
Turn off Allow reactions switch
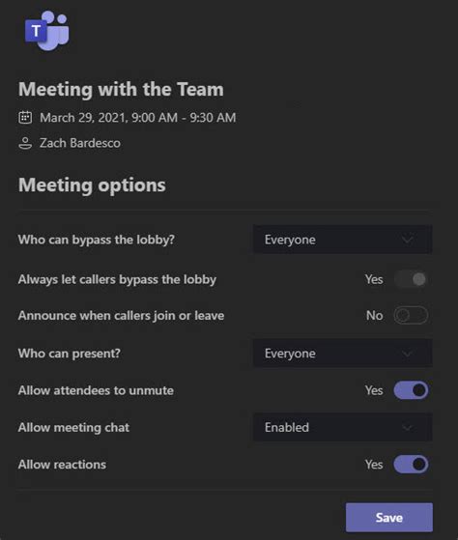(411, 465)
